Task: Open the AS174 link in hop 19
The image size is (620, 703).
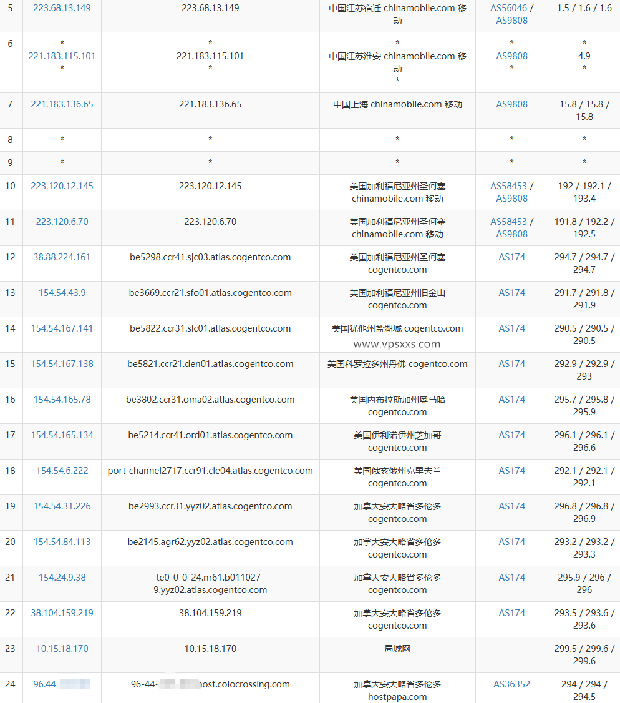Action: [x=511, y=506]
